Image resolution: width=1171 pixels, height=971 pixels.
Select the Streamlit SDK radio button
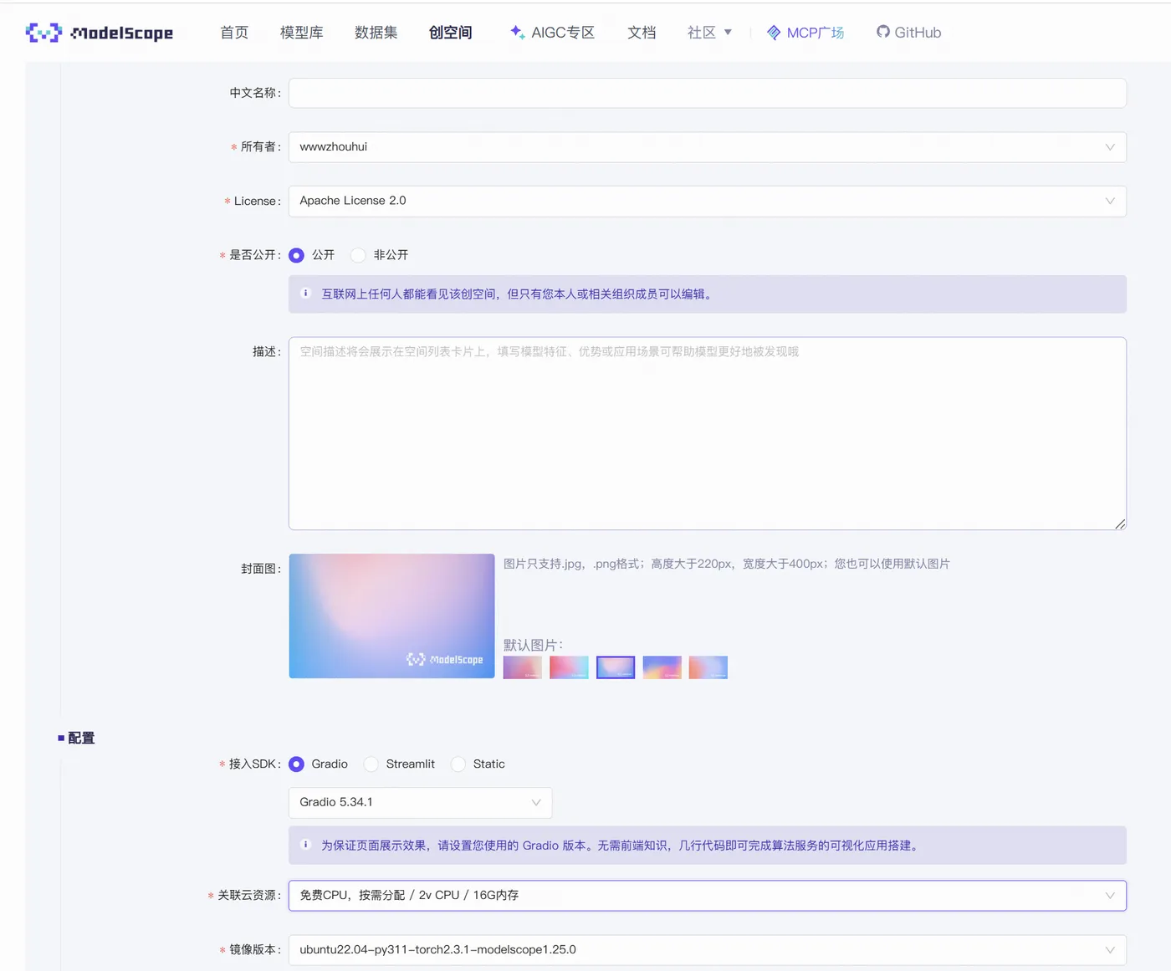click(371, 764)
